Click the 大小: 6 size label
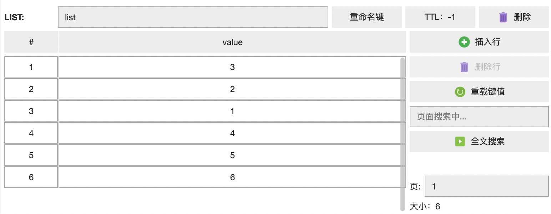 coord(425,206)
